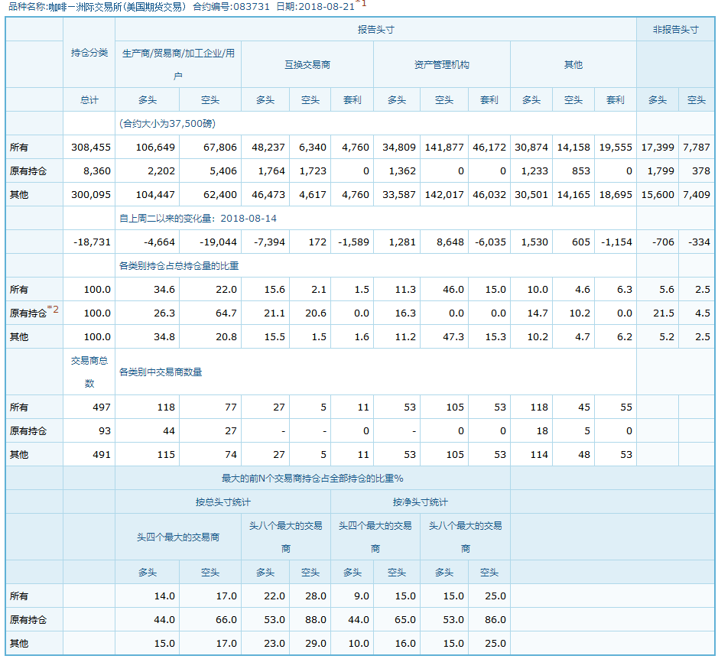
Task: Click the asset manager short value 141,877
Action: (x=443, y=148)
